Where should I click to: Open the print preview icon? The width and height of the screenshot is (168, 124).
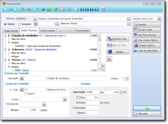pyautogui.click(x=77, y=9)
